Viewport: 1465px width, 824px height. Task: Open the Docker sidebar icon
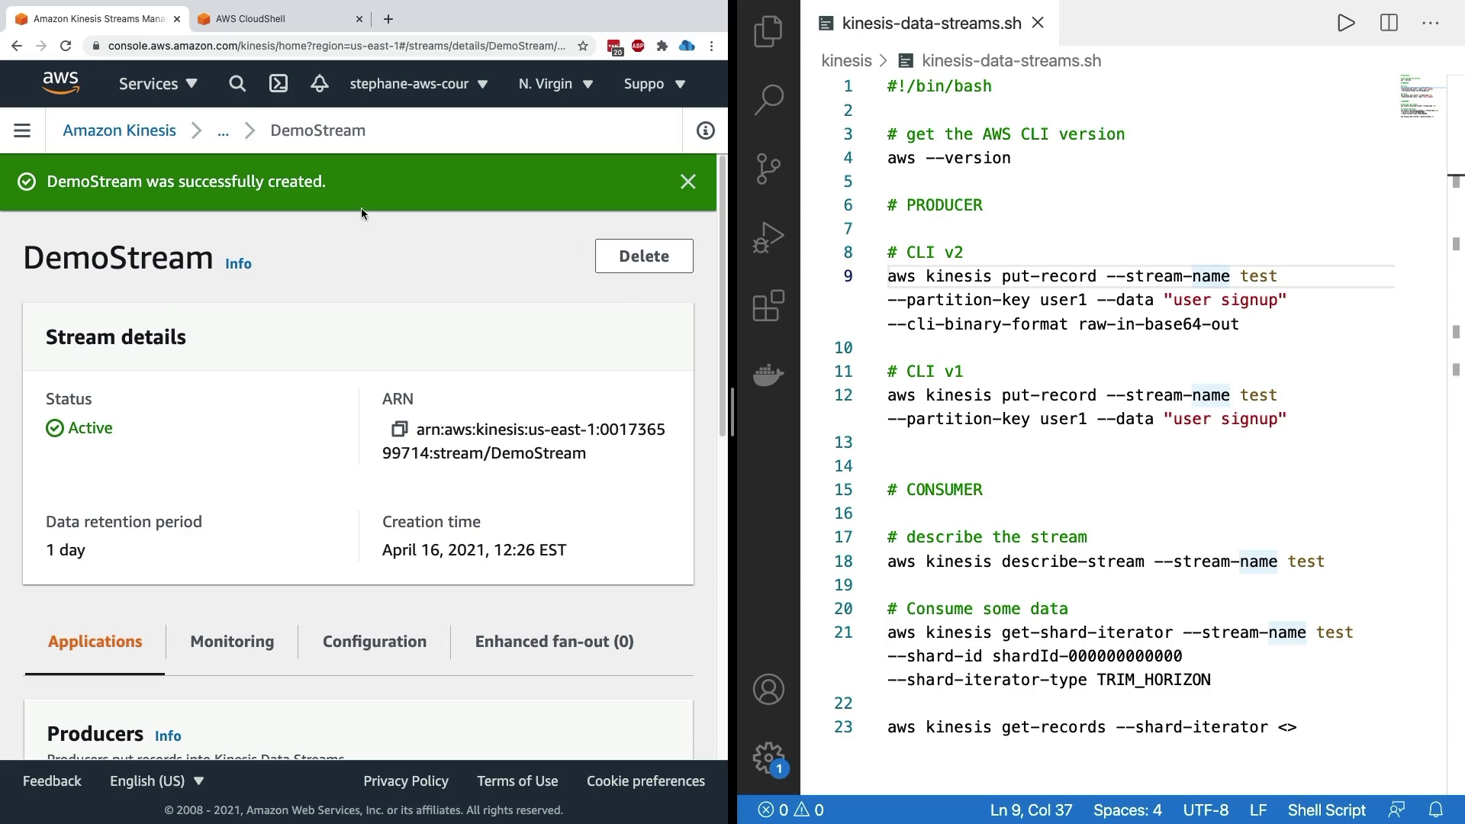(768, 375)
